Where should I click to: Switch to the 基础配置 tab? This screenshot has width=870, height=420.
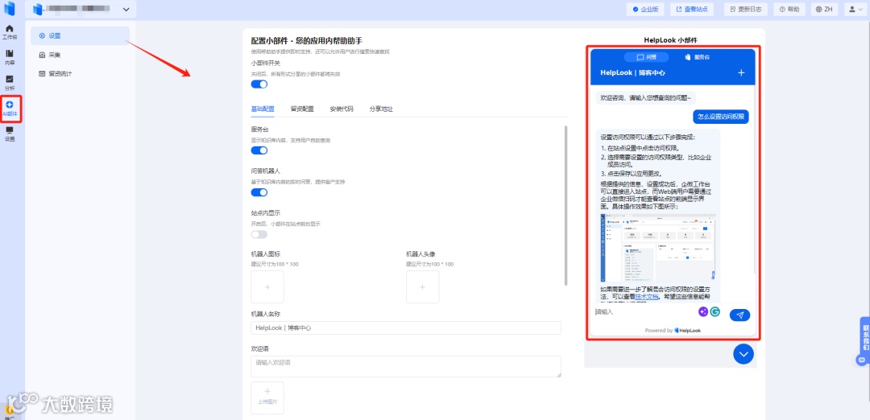click(263, 109)
